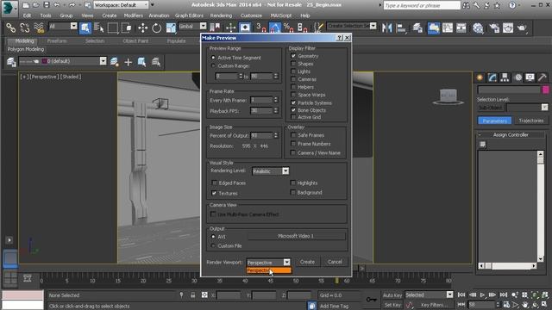Go to Start of animation
The height and width of the screenshot is (310, 552).
461,294
